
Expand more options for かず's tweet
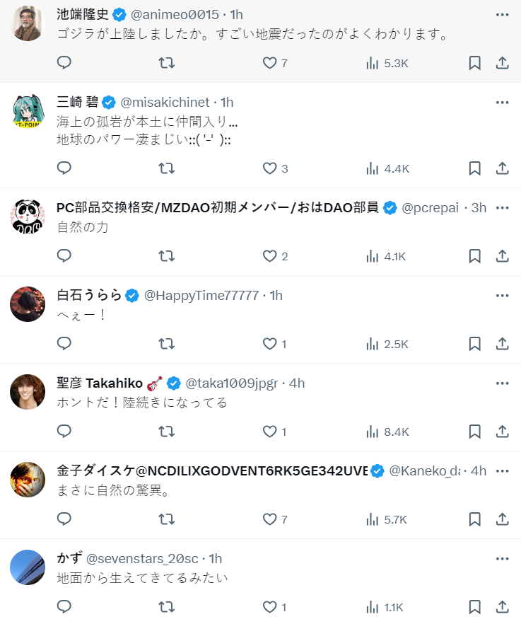click(503, 559)
